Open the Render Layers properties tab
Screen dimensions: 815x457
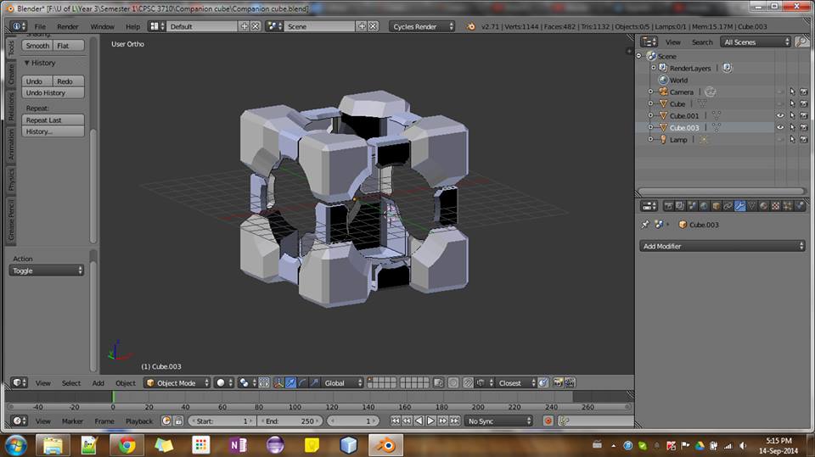(680, 206)
